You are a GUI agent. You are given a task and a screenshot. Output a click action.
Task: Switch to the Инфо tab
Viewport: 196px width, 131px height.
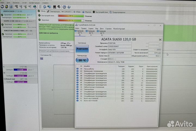(77, 12)
